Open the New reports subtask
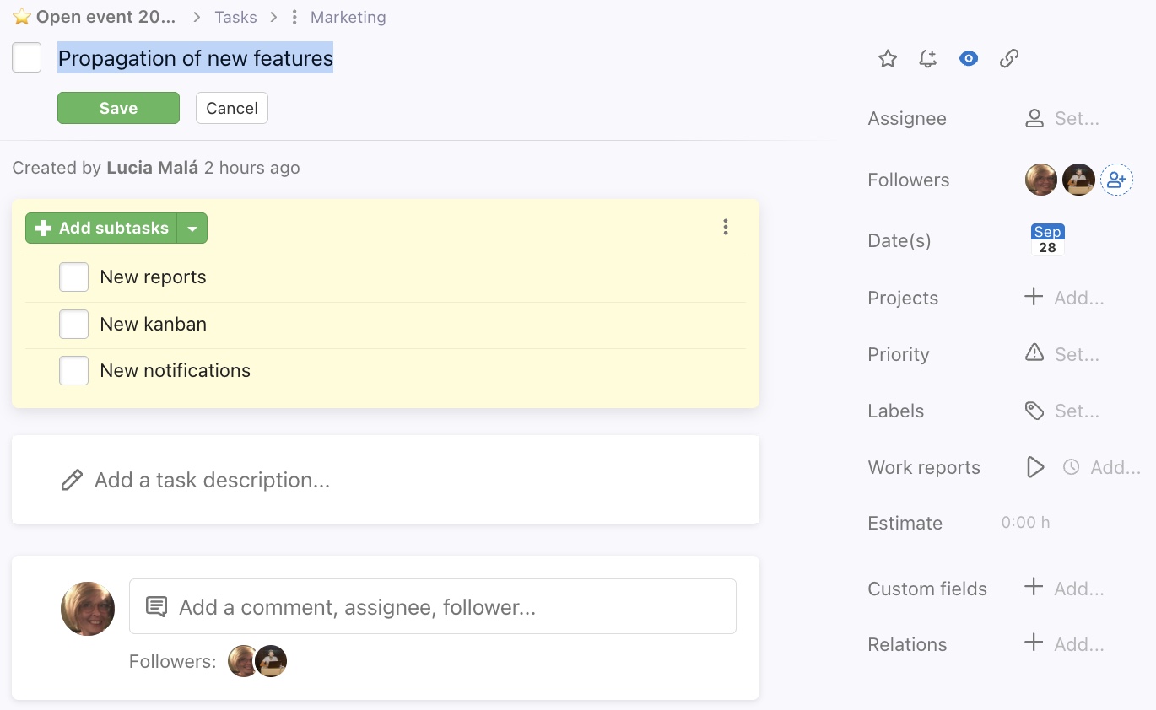Image resolution: width=1156 pixels, height=710 pixels. click(153, 277)
